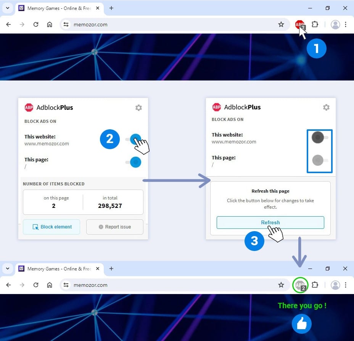354x341 pixels.
Task: Toggle 'This website' switch in left popup
Action: (x=134, y=139)
